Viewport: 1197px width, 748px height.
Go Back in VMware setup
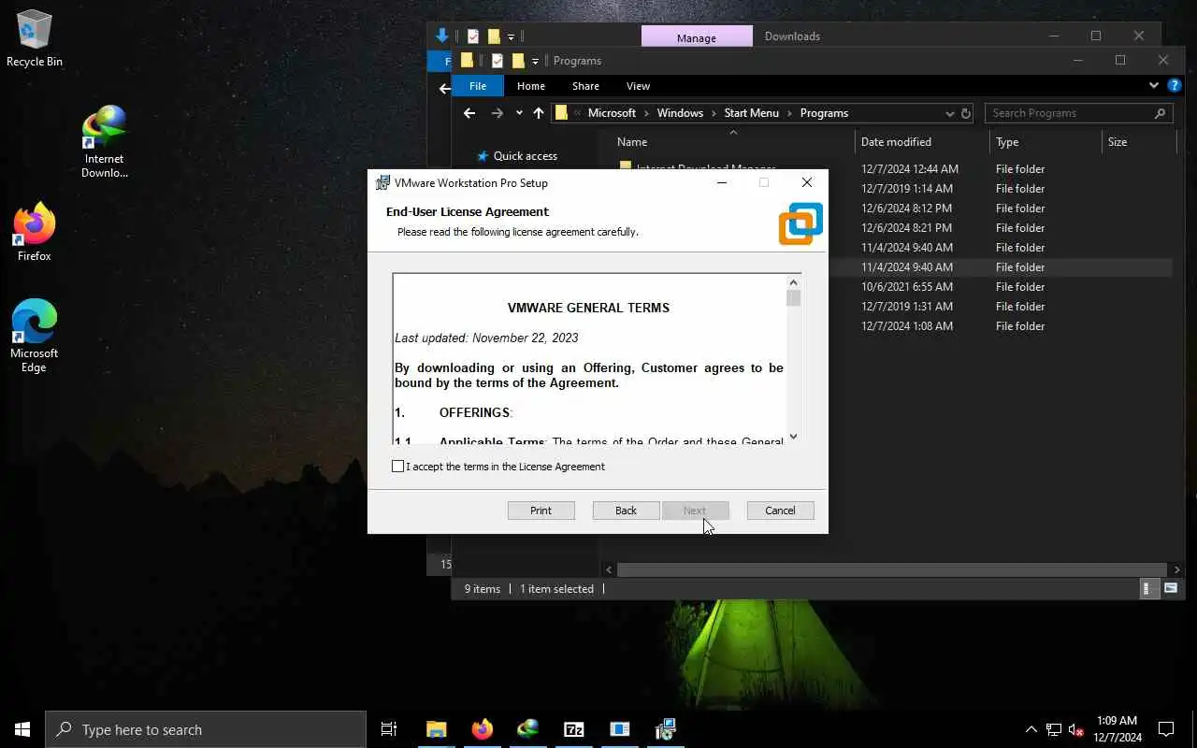coord(626,511)
